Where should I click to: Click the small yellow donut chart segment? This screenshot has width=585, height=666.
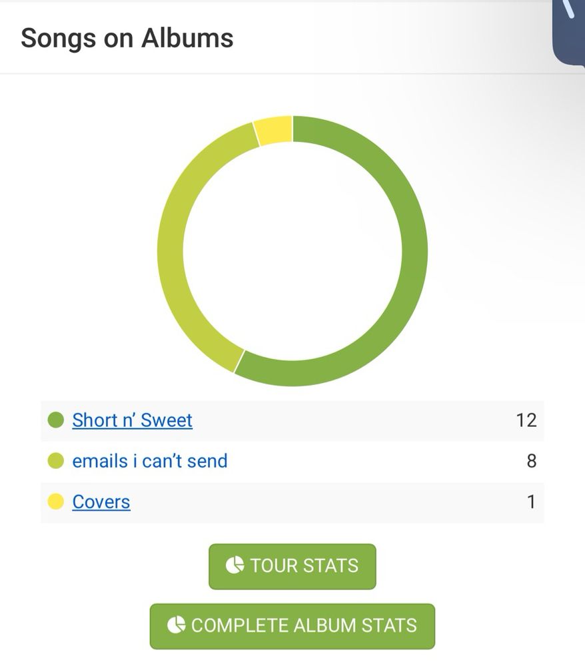coord(274,130)
